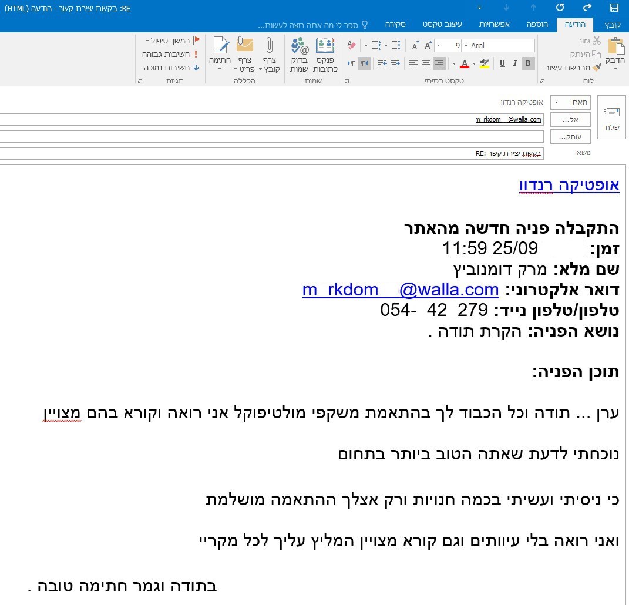This screenshot has height=605, width=629.
Task: Apply the bullet list icon
Action: click(x=396, y=45)
